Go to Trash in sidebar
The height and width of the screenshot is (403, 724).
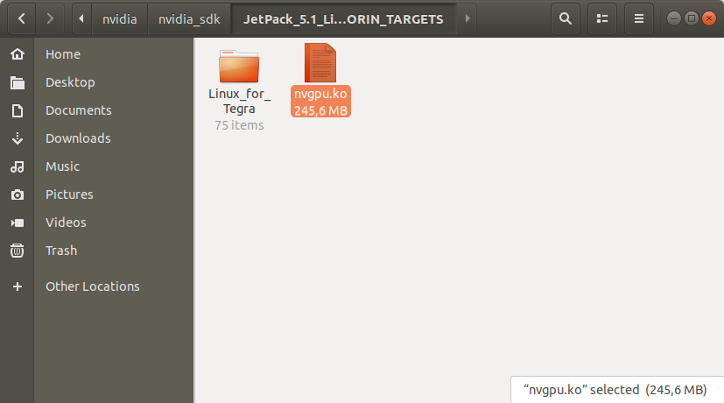(x=61, y=251)
